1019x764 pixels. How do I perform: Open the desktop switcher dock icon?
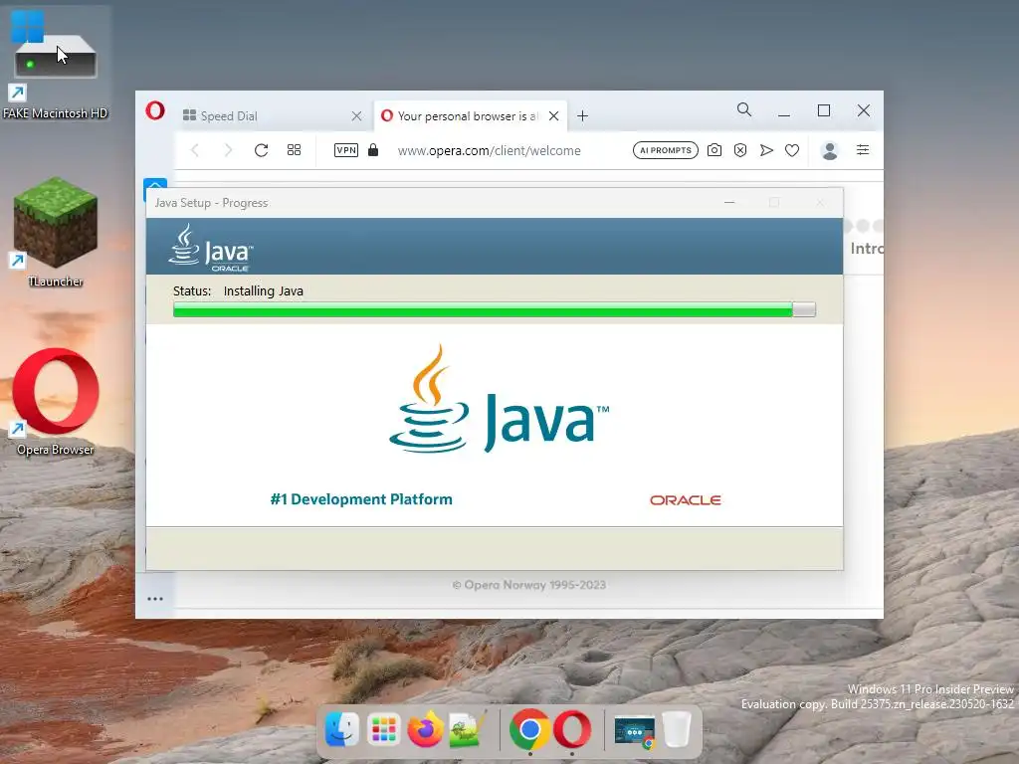(635, 731)
